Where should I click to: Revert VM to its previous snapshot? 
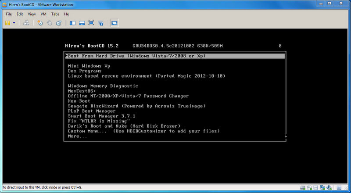click(x=50, y=23)
